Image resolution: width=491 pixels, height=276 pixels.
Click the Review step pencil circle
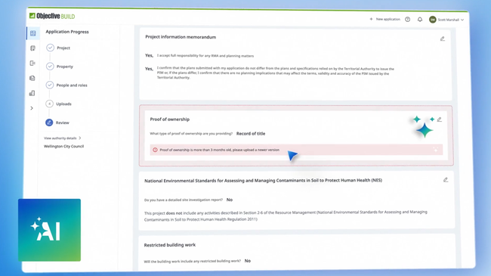(x=49, y=122)
